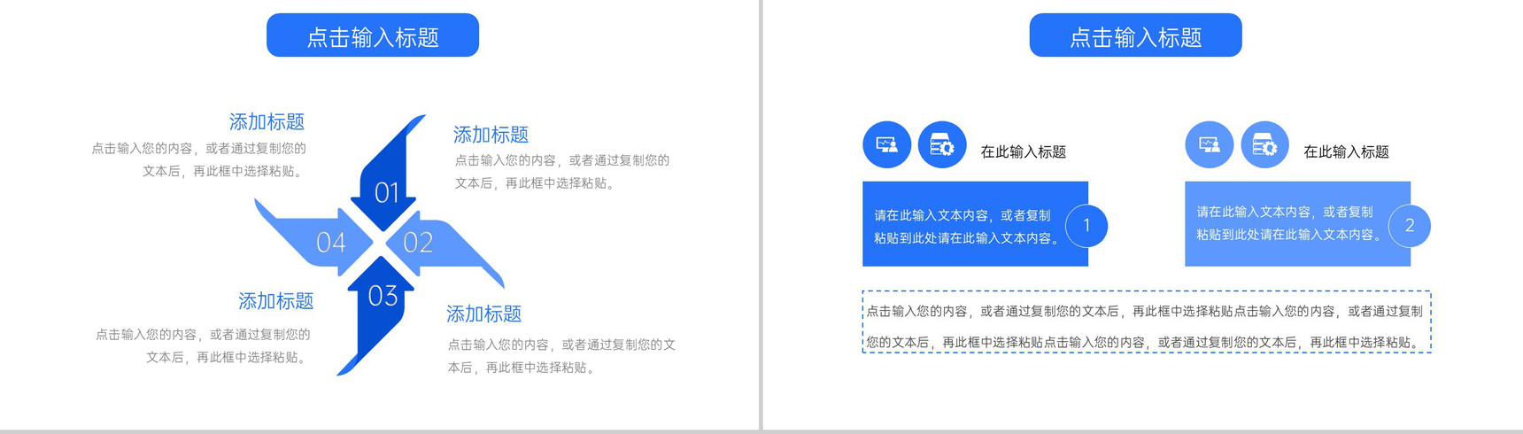Image resolution: width=1523 pixels, height=434 pixels.
Task: Click the body text under the upper-right 添加标题
Action: point(562,172)
